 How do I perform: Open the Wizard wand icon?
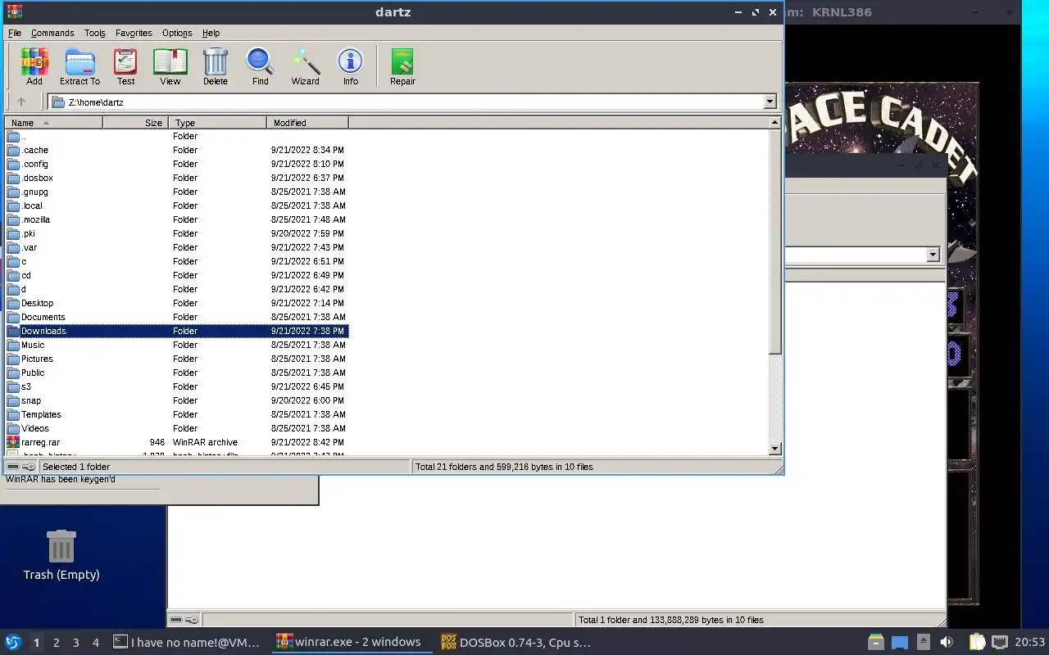coord(306,66)
